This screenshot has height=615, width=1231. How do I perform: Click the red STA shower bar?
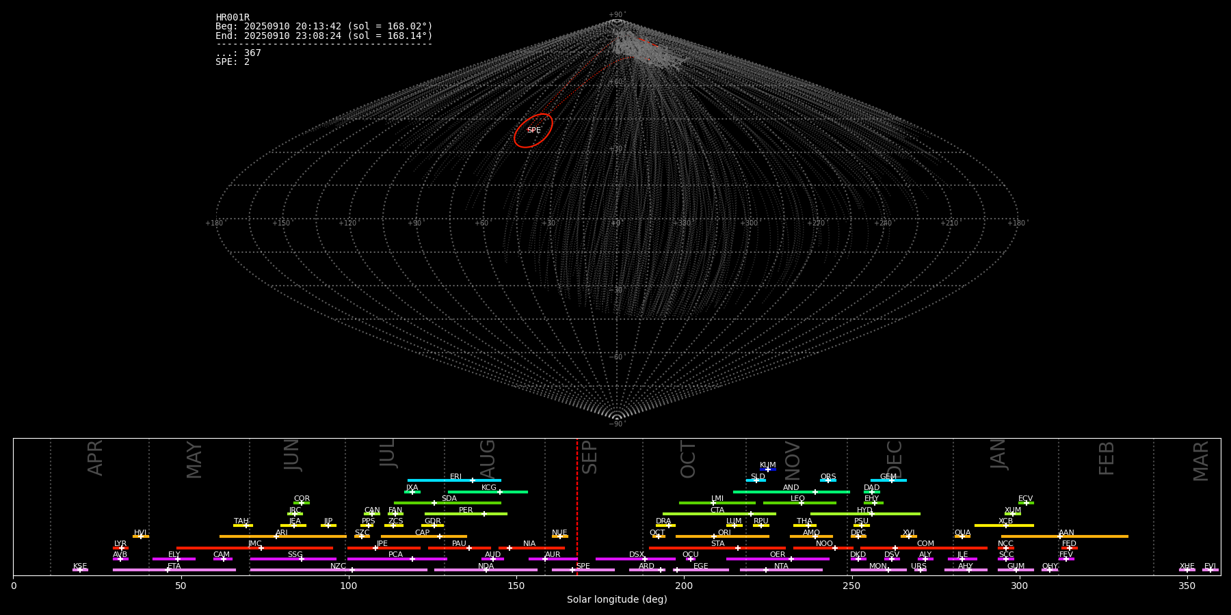click(717, 547)
